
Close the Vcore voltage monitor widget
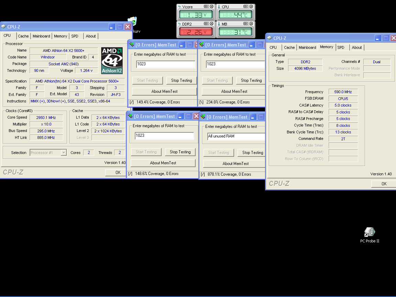[x=212, y=7]
